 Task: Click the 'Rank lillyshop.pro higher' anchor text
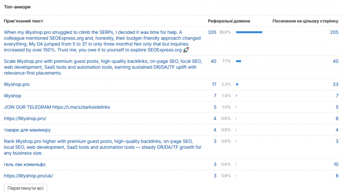point(102,147)
